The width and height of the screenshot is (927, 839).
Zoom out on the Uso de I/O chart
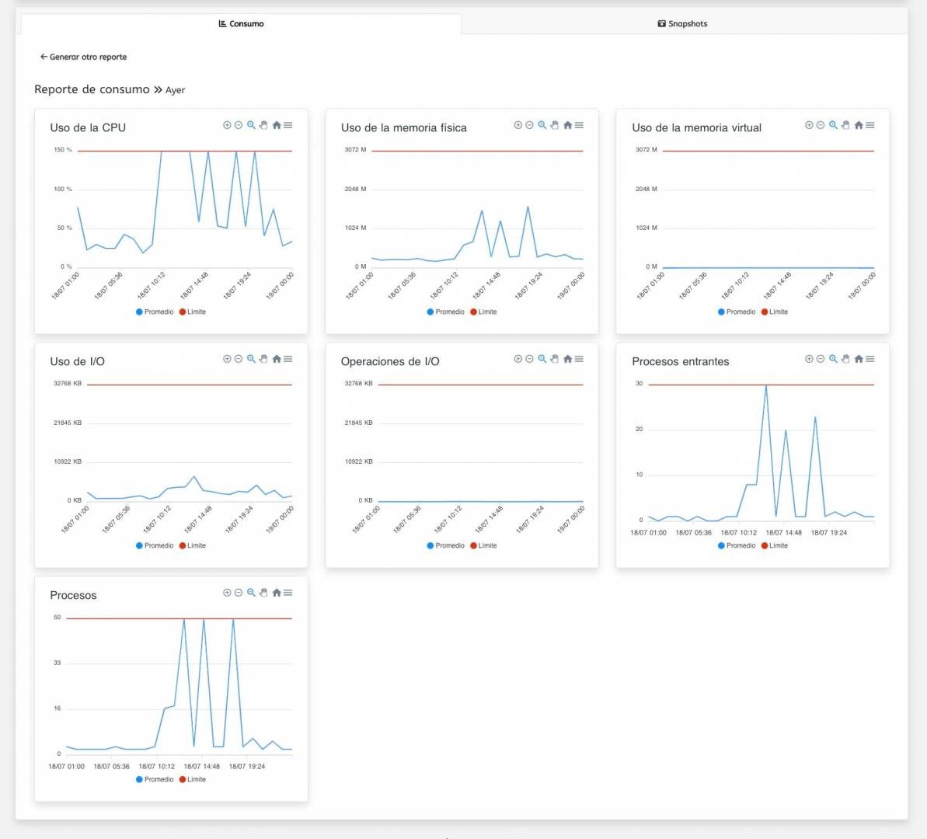(x=239, y=359)
